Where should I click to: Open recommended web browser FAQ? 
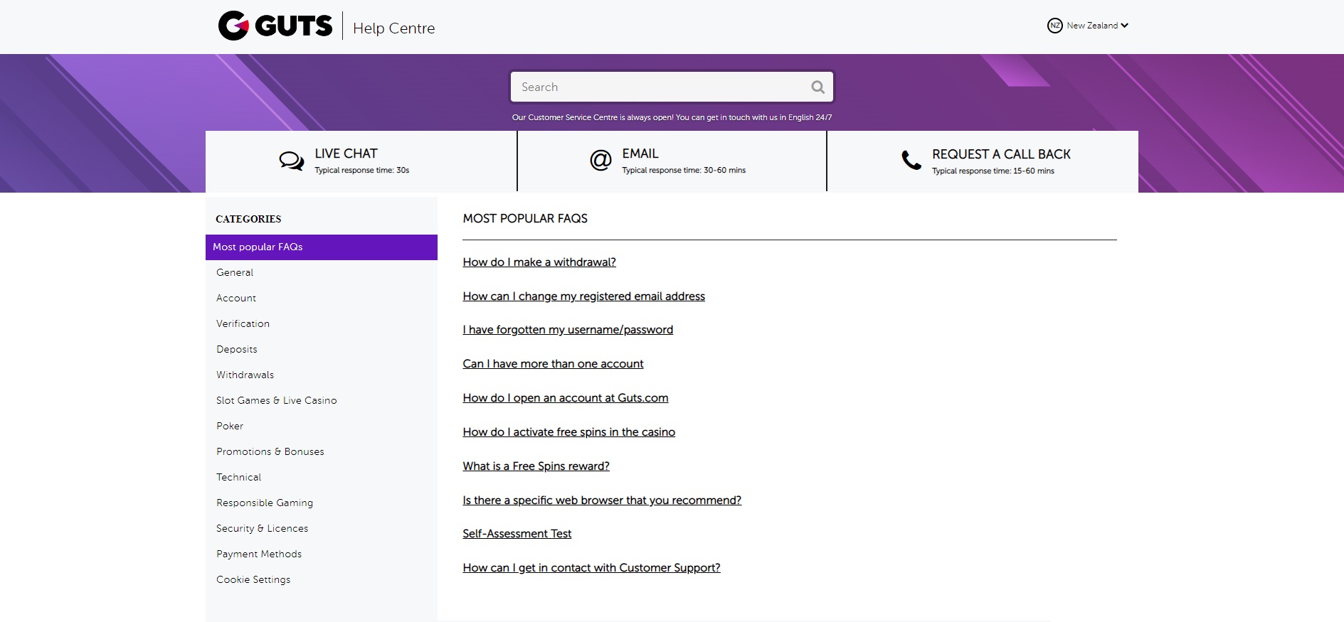tap(602, 500)
